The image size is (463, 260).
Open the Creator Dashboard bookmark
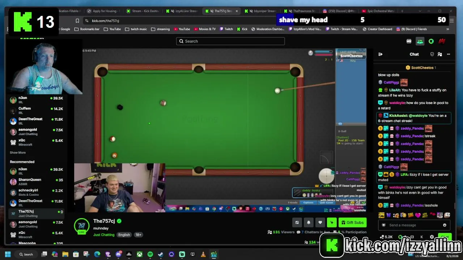pos(377,29)
